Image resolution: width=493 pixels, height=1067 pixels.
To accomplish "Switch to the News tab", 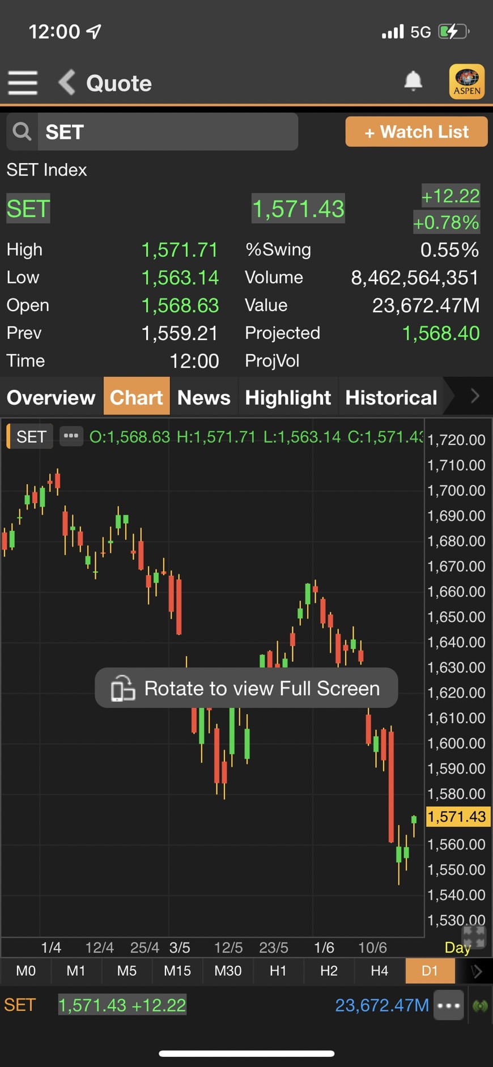I will pyautogui.click(x=203, y=397).
